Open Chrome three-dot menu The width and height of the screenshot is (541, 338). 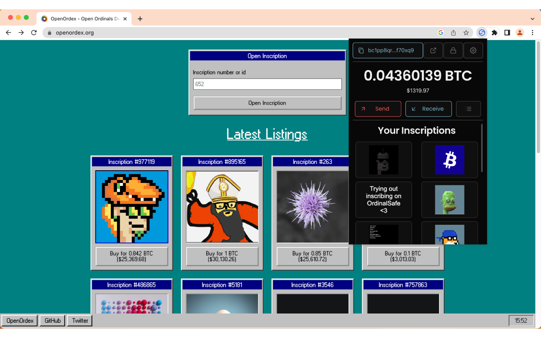coord(532,33)
